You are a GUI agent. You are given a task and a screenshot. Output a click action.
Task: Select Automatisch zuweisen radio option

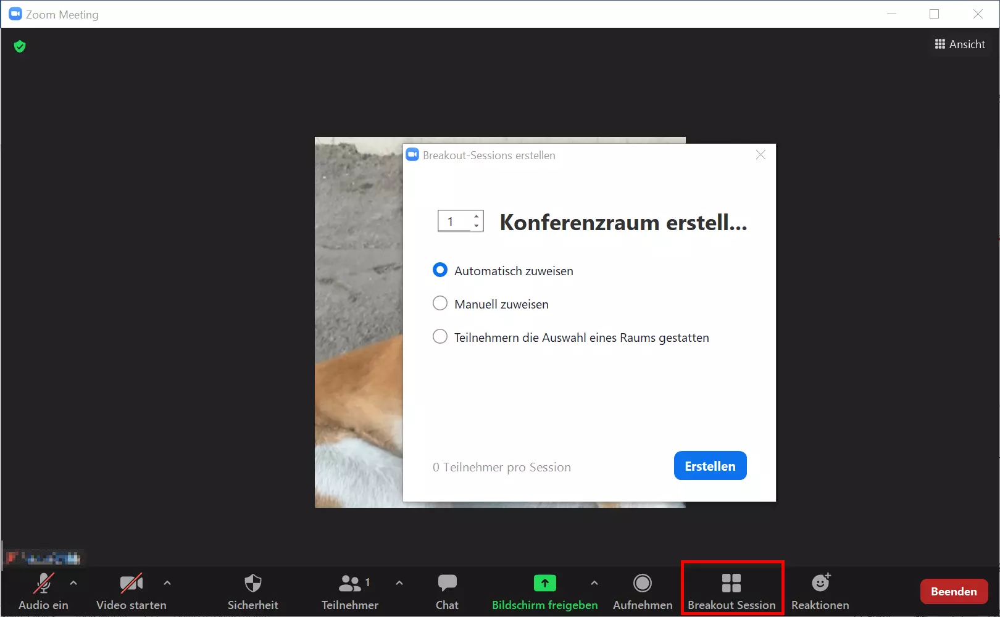click(440, 270)
